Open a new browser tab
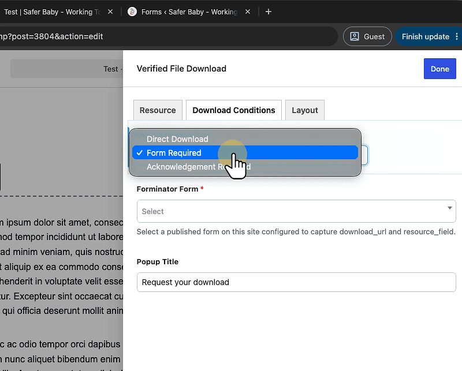Viewport: 462px width, 371px height. [268, 12]
